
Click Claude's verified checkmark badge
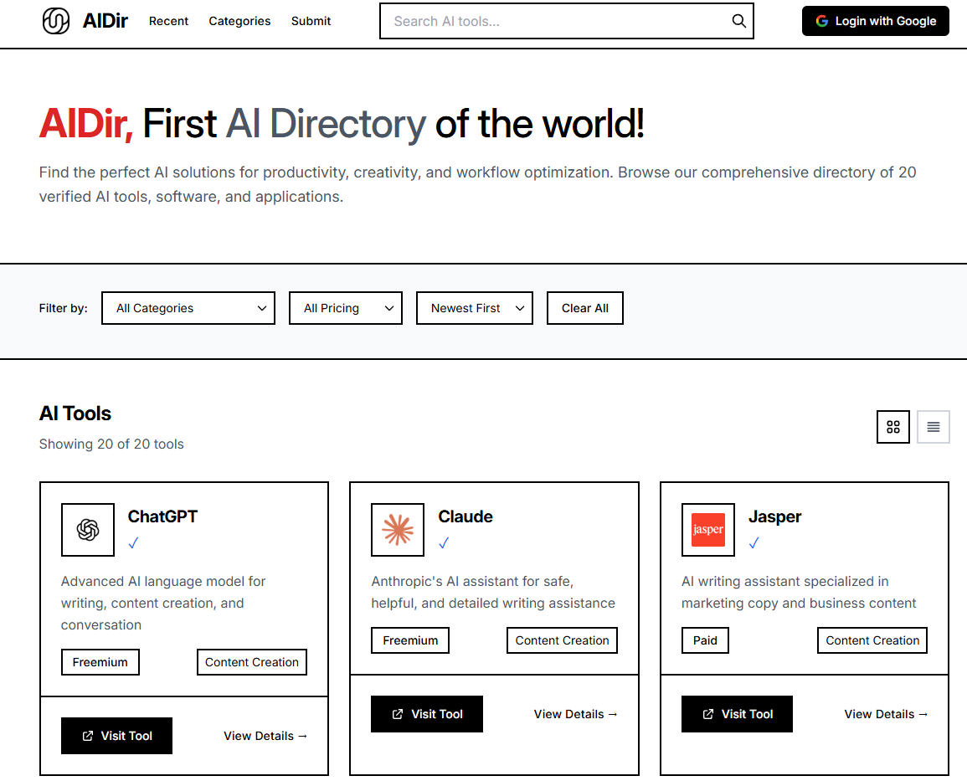444,543
